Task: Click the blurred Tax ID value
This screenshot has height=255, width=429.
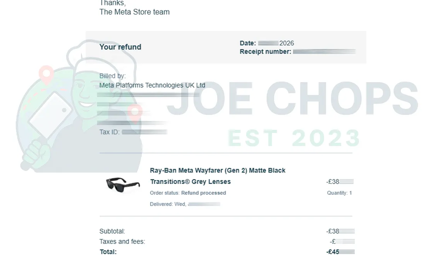Action: [144, 132]
